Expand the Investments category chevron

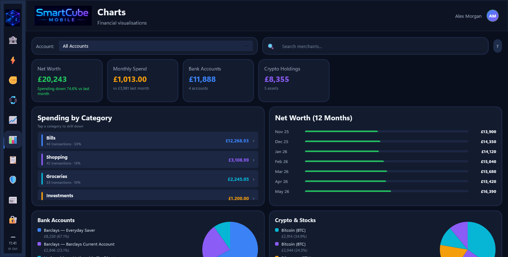254,198
